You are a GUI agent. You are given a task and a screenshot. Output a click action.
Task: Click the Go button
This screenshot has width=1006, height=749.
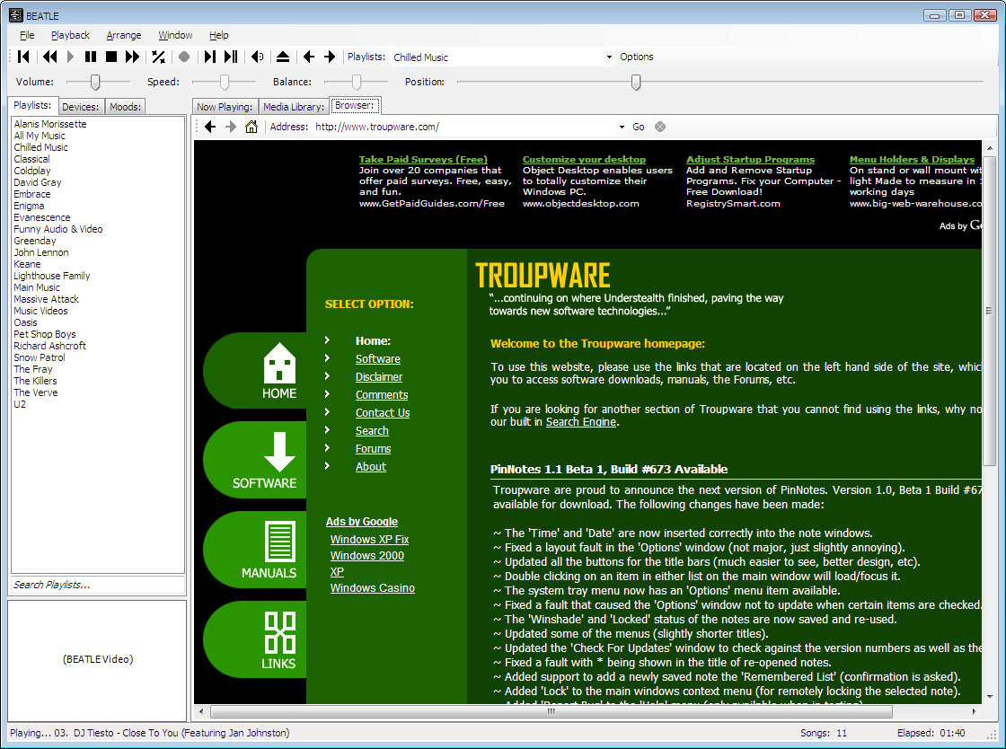639,127
